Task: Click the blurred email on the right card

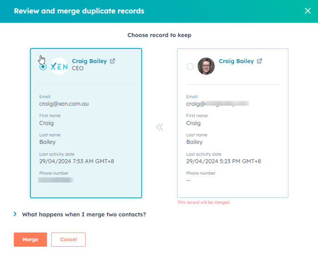Action: click(218, 103)
